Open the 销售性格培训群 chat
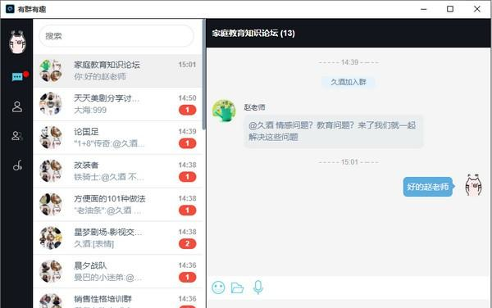Image resolution: width=492 pixels, height=308 pixels. 117,299
